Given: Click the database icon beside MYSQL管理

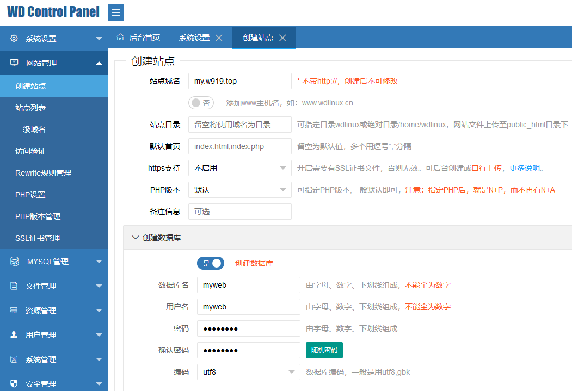Looking at the screenshot, I should click(x=14, y=262).
